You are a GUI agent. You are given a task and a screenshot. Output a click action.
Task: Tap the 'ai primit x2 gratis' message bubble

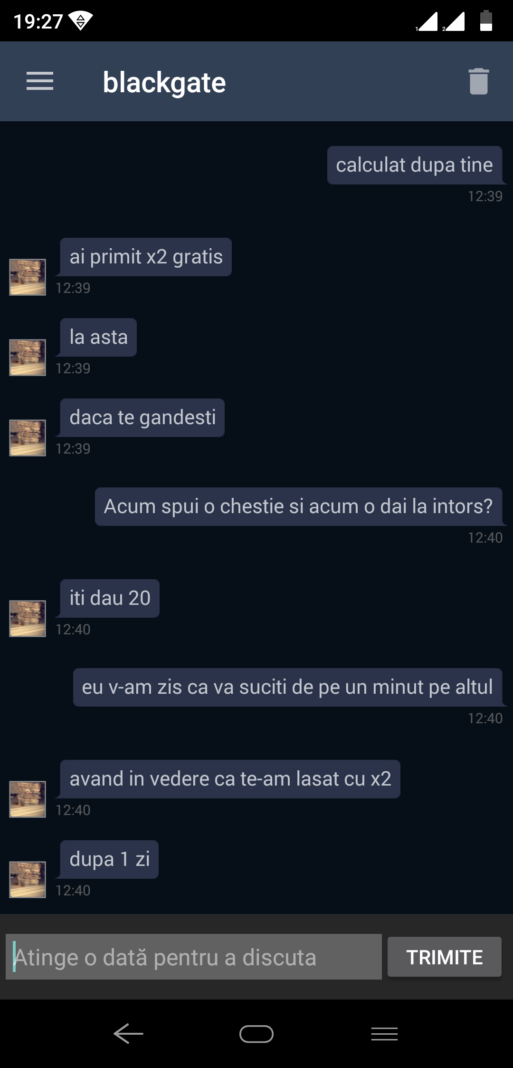146,257
